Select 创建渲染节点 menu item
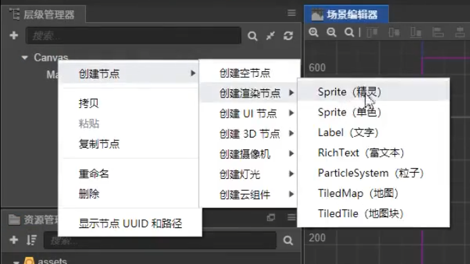This screenshot has height=264, width=470. 249,93
